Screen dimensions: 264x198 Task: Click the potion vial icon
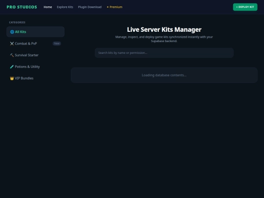click(12, 67)
